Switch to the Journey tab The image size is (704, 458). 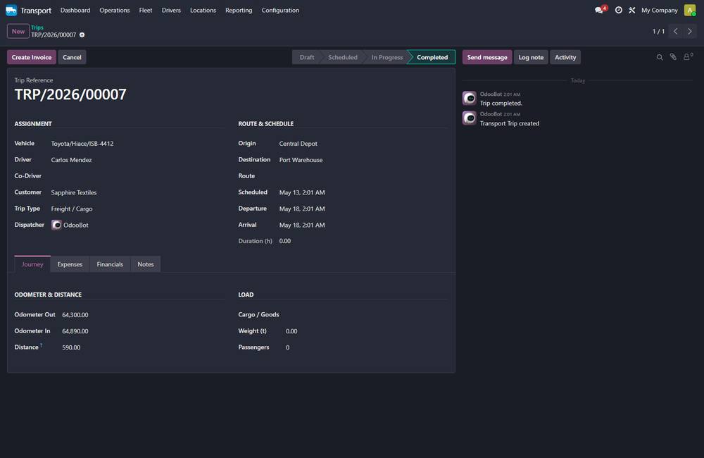point(32,264)
